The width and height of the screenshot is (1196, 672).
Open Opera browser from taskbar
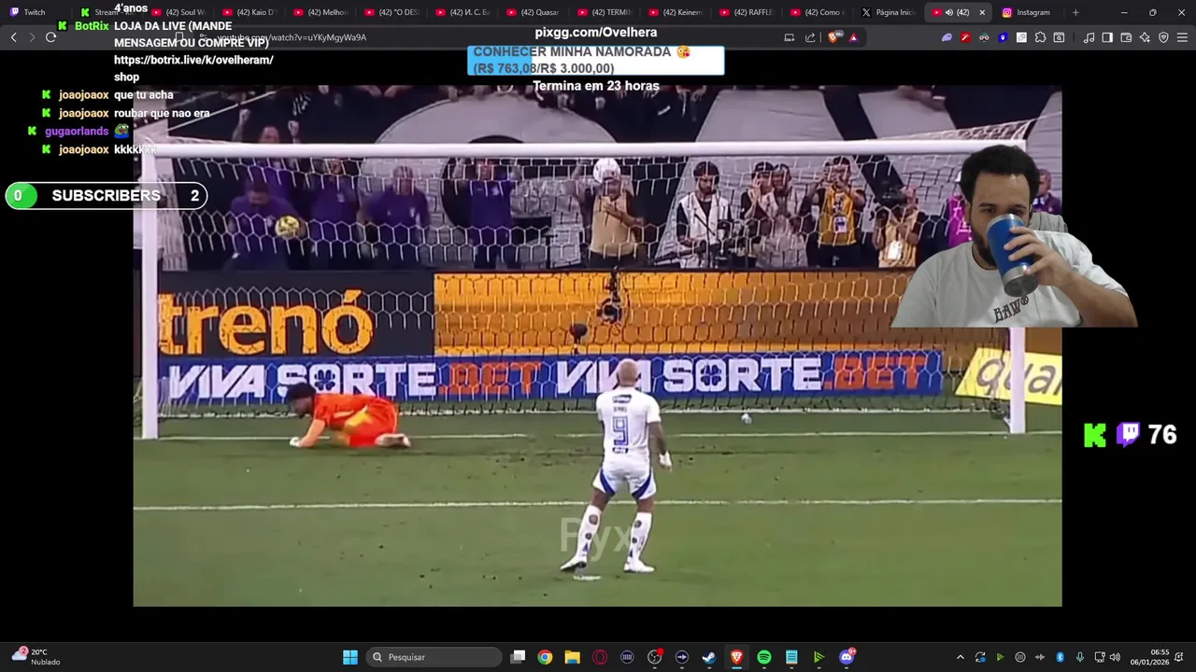click(x=600, y=657)
